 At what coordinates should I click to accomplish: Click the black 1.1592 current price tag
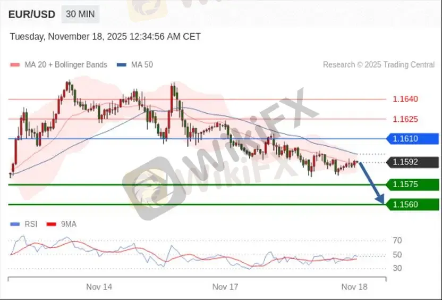(412, 162)
